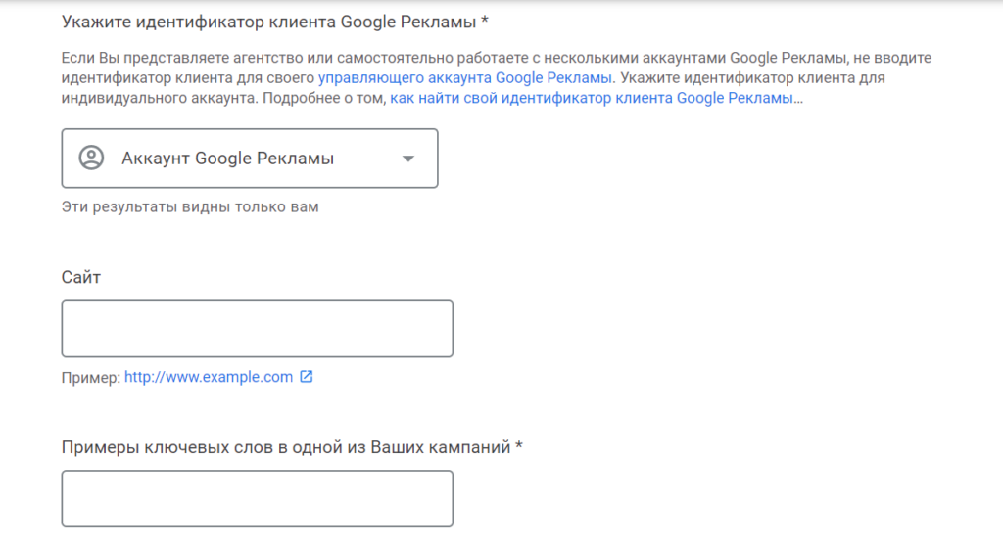Click the Примеры ключевых слов label text
The image size is (1003, 546).
click(x=286, y=447)
